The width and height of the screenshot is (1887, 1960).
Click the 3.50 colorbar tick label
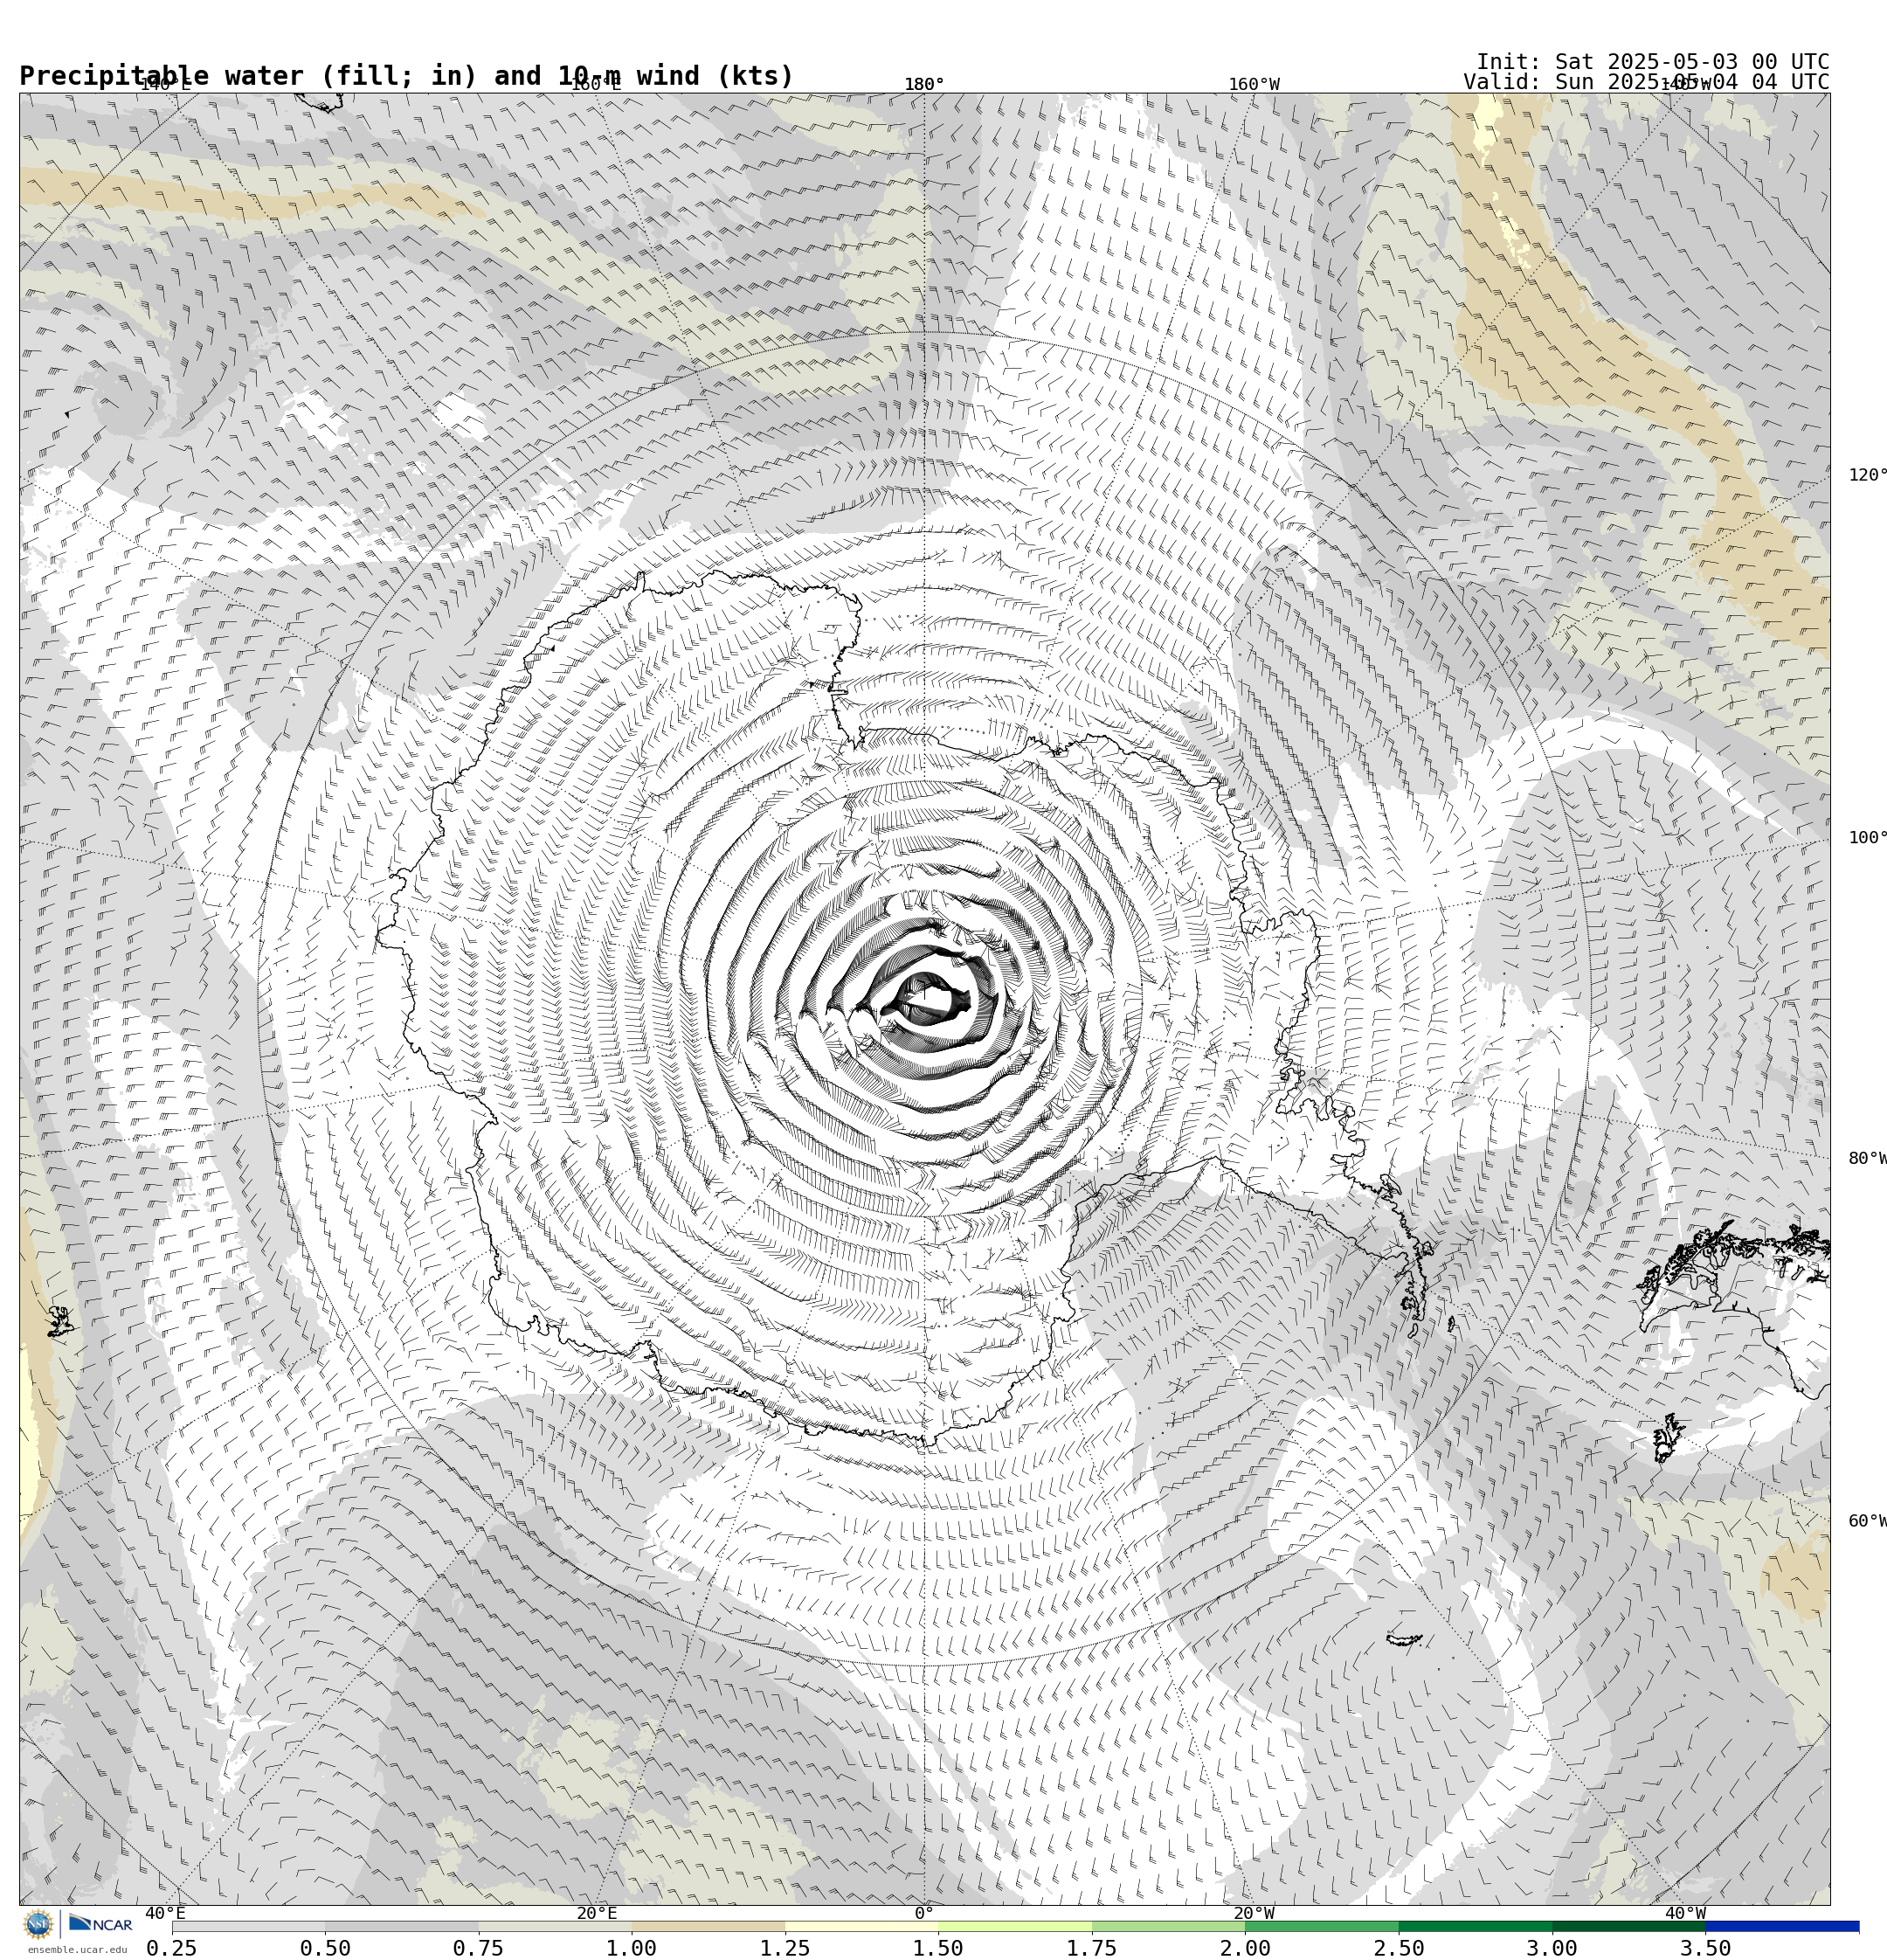pos(1705,1948)
